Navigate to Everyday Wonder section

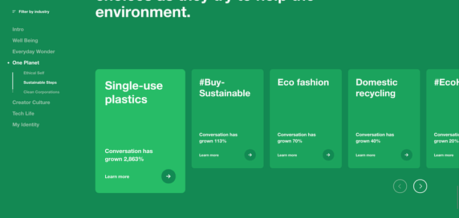point(34,52)
